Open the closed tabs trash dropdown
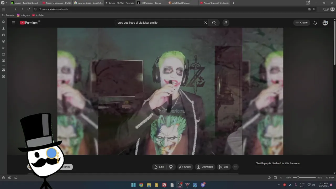This screenshot has height=189, width=336. [308, 3]
